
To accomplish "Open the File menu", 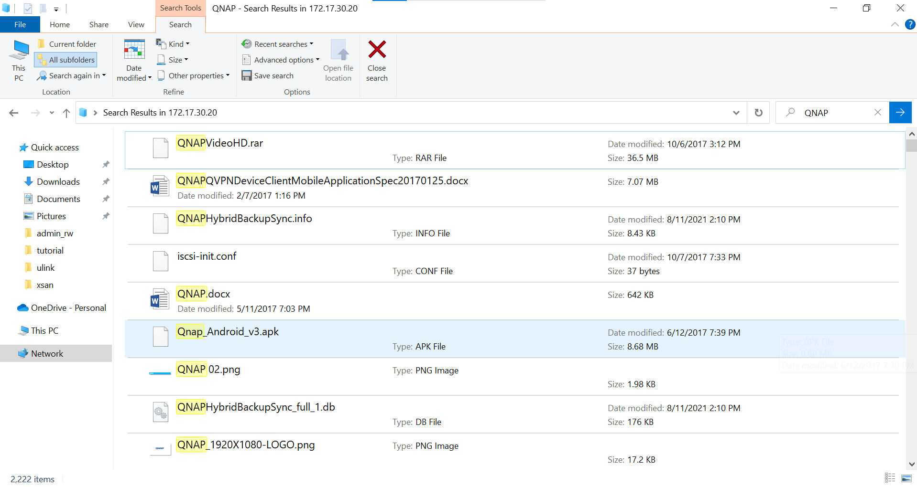I will click(20, 24).
